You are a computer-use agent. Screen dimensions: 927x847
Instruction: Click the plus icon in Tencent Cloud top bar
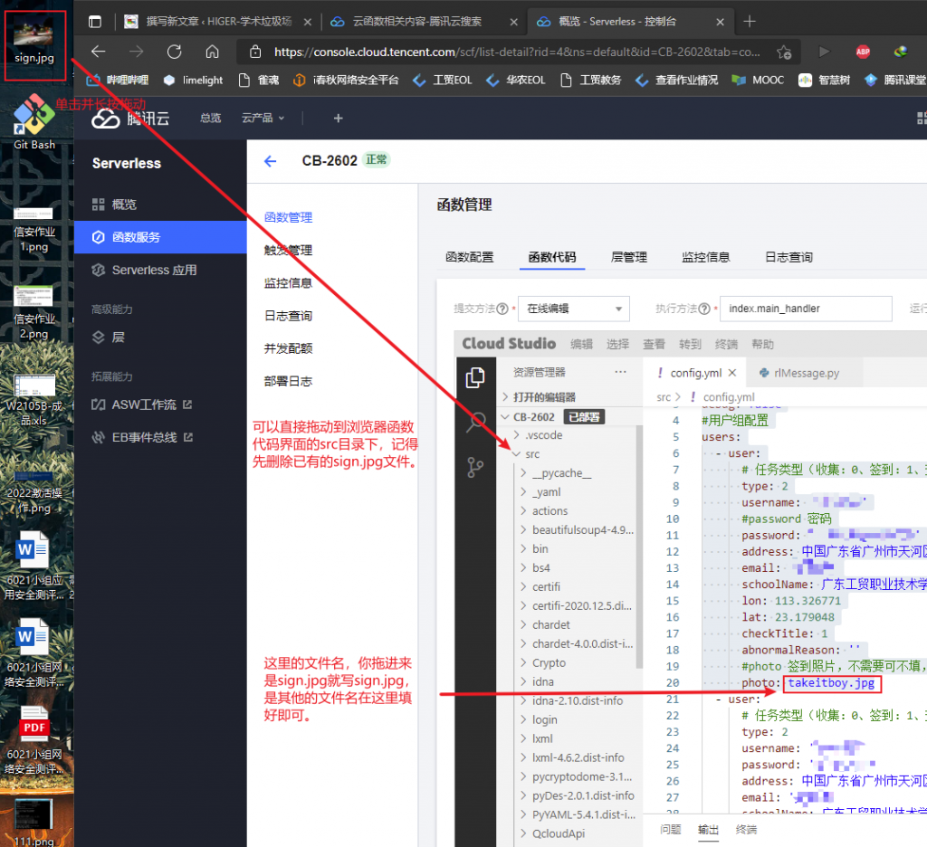tap(338, 119)
